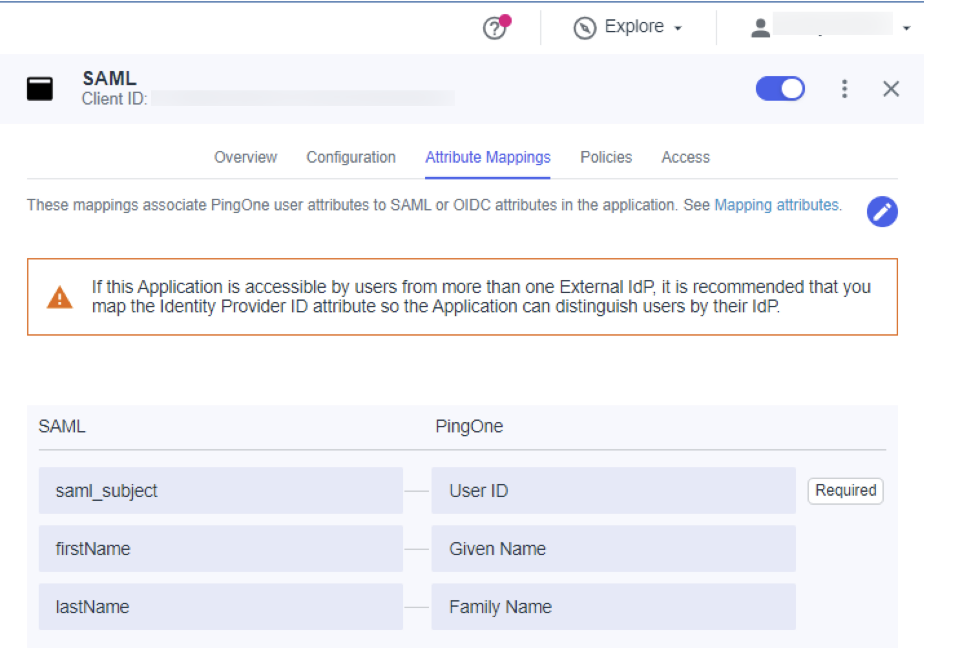The height and width of the screenshot is (648, 960).
Task: Select the saml_subject attribute field
Action: point(221,491)
